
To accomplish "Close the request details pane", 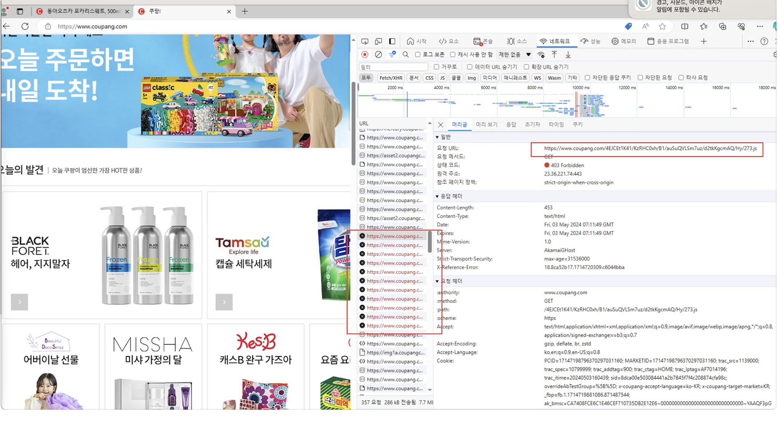I will coord(441,125).
